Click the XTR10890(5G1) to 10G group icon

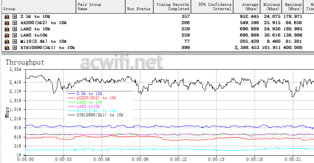coord(7,47)
